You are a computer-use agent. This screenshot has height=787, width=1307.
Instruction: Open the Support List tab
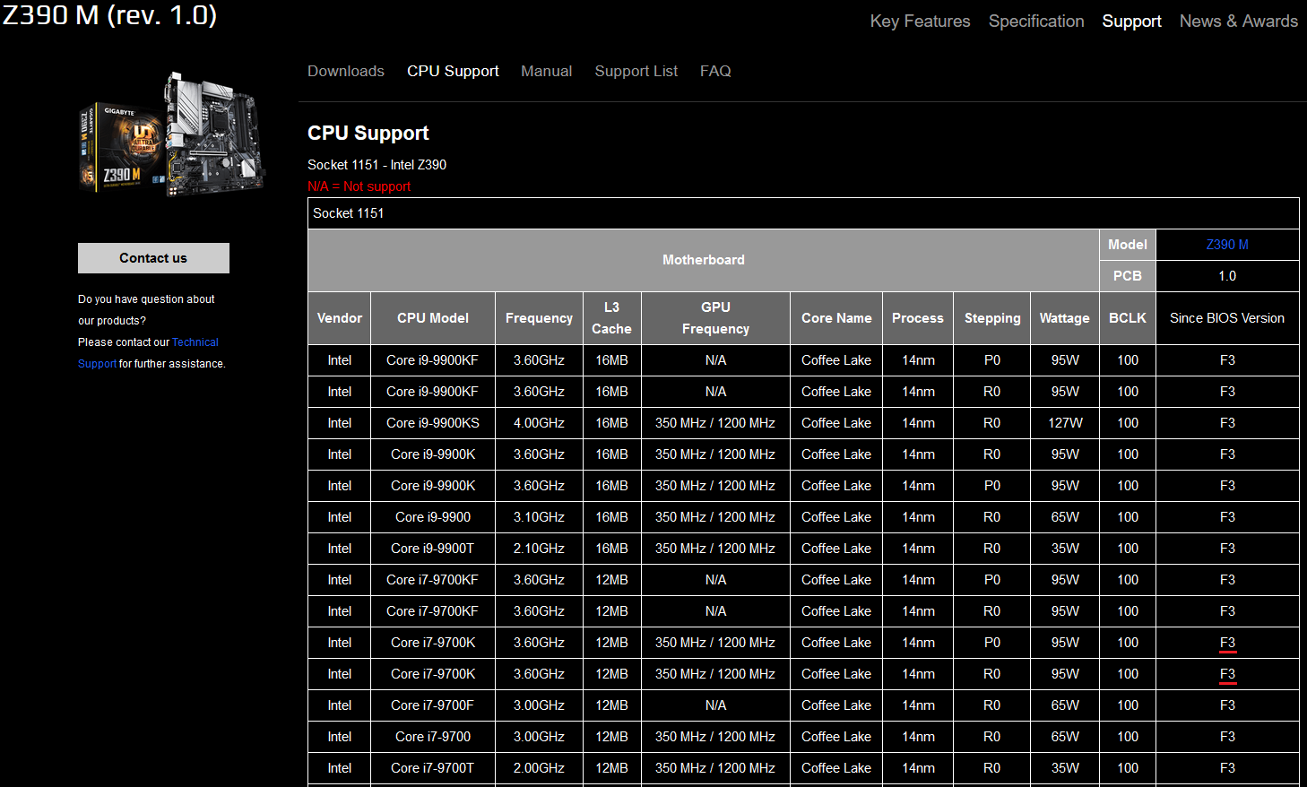[636, 71]
